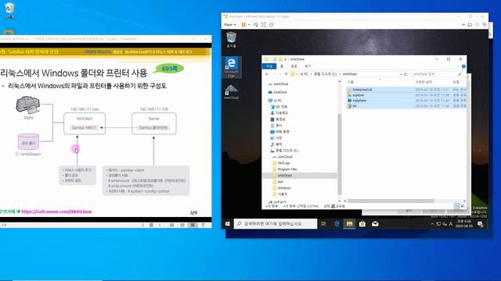Open the cafe.naver.com link in PowerPoint slide
This screenshot has width=501, height=281.
pyautogui.click(x=56, y=212)
